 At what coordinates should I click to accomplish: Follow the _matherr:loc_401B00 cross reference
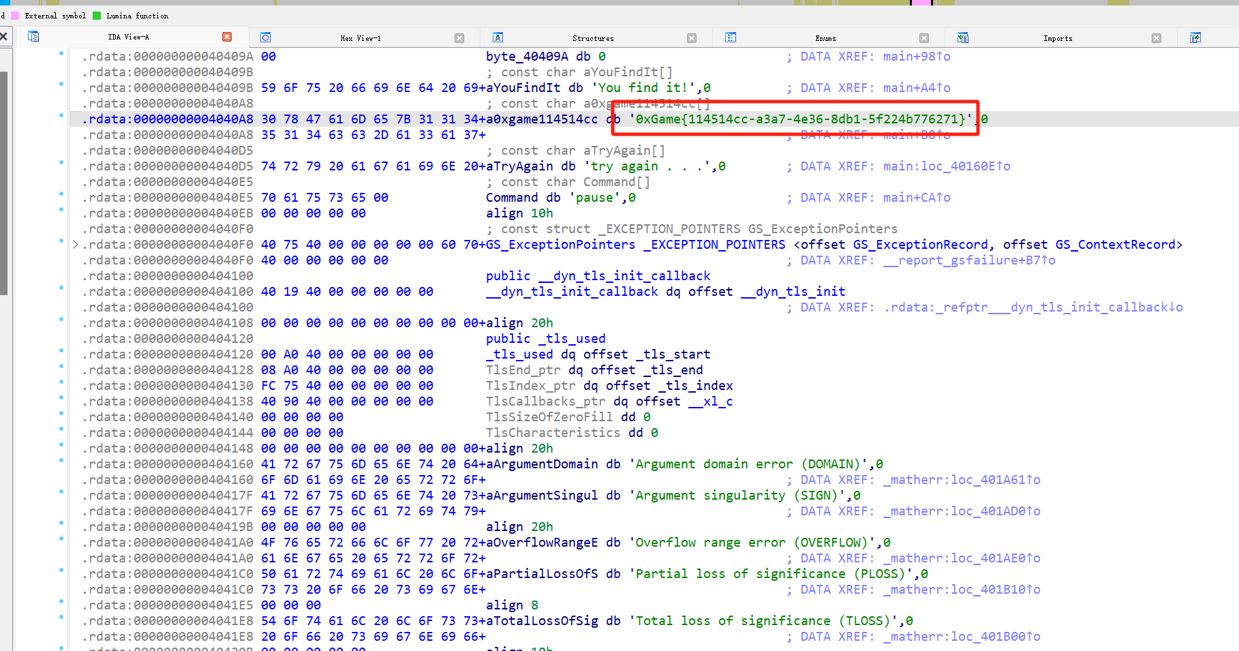(962, 637)
